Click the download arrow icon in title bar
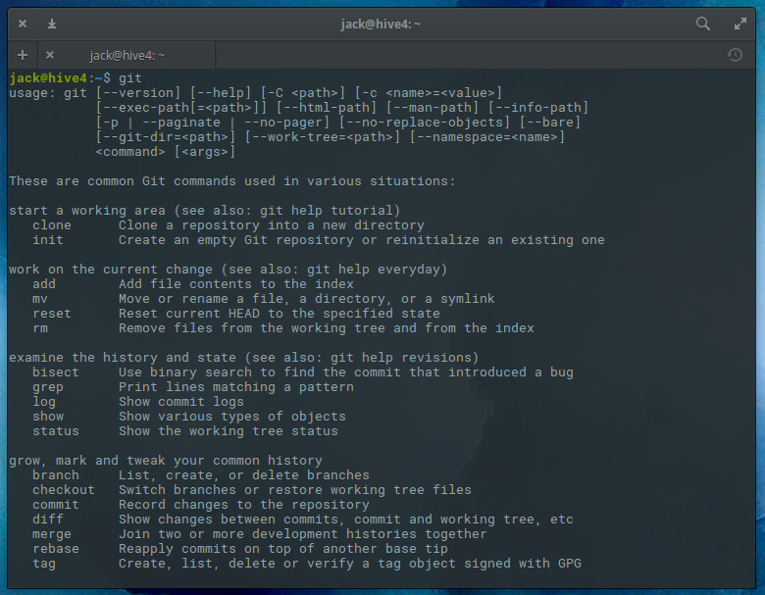The width and height of the screenshot is (765, 595). [52, 24]
